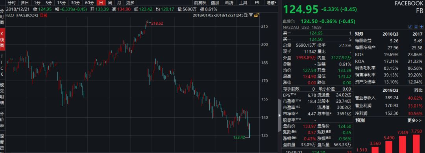This screenshot has height=153, width=425.
Task: Click the FACEBOOK stock name title
Action: pos(408,4)
